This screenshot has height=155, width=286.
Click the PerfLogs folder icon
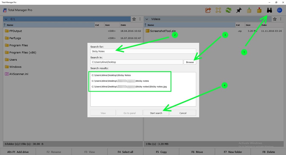click(7, 38)
